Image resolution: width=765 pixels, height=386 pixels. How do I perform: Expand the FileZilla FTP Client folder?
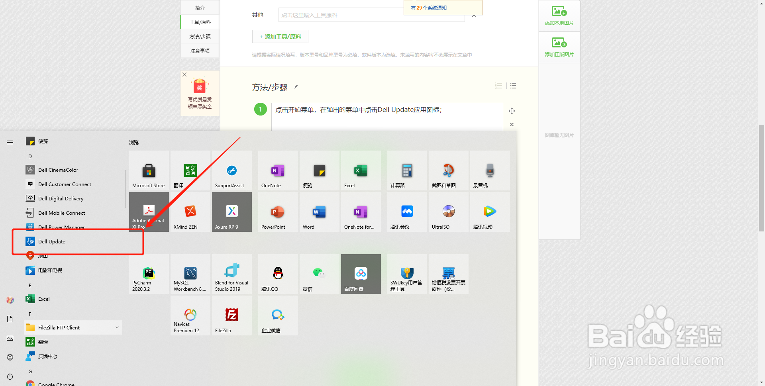73,327
